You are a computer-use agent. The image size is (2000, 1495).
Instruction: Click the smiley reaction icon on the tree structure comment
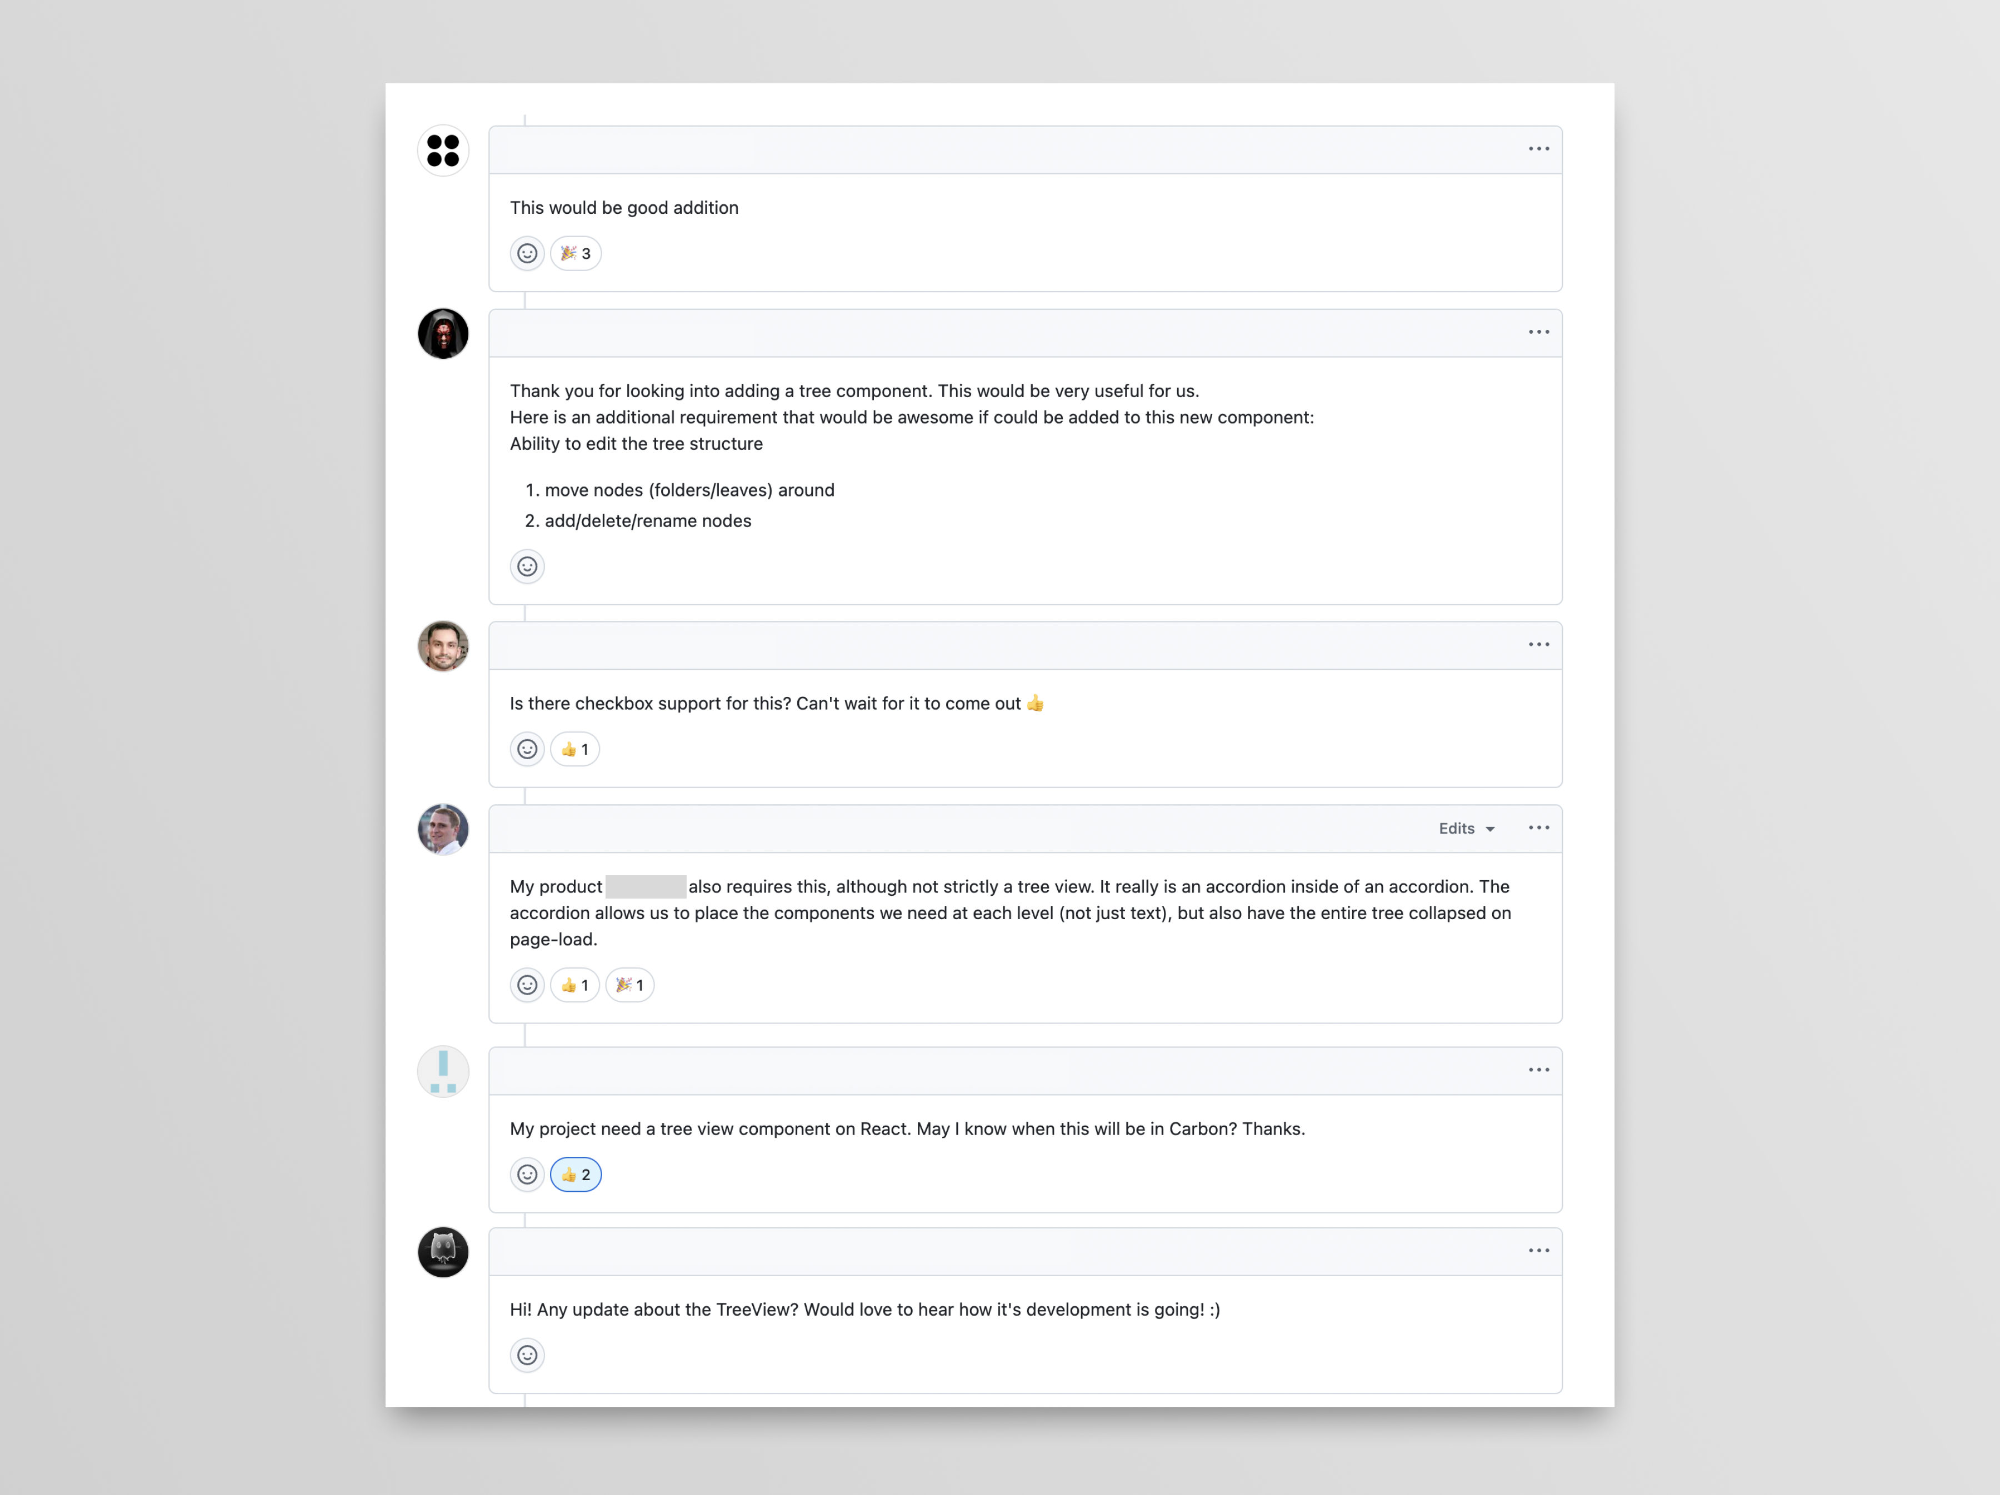pos(527,566)
